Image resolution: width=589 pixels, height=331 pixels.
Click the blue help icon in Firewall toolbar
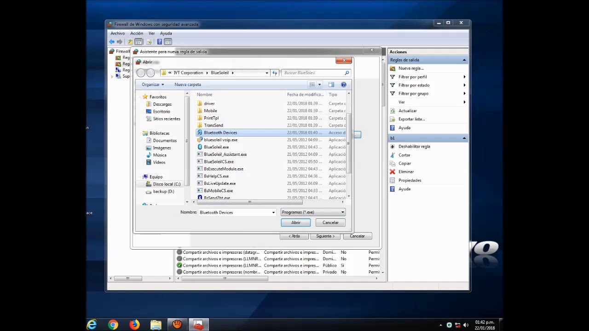160,42
